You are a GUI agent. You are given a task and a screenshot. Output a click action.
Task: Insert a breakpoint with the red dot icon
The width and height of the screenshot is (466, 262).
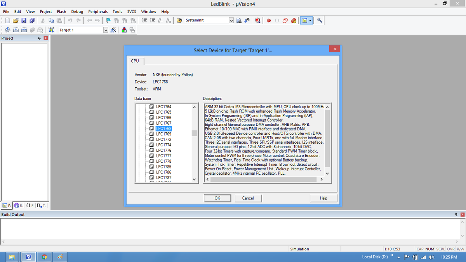[269, 20]
